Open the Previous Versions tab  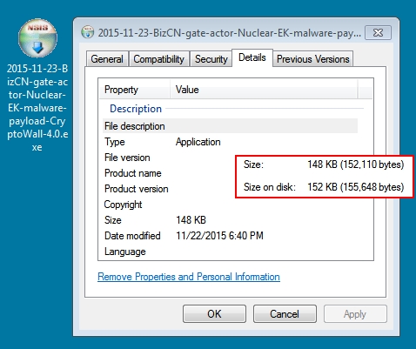click(x=313, y=59)
